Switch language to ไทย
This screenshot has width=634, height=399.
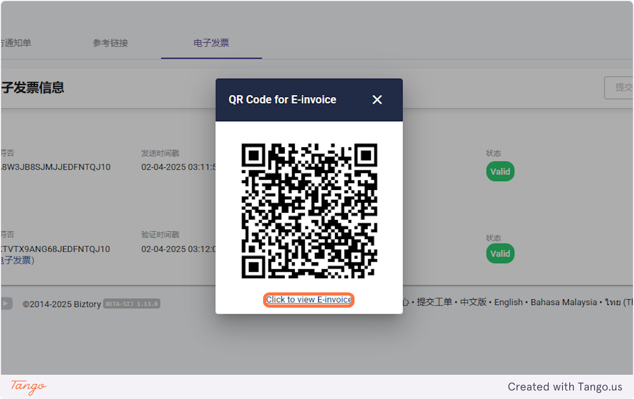click(x=619, y=302)
